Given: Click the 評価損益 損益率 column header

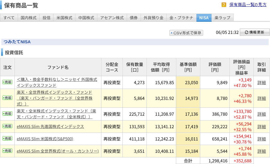Looking at the screenshot, I should [241, 67].
